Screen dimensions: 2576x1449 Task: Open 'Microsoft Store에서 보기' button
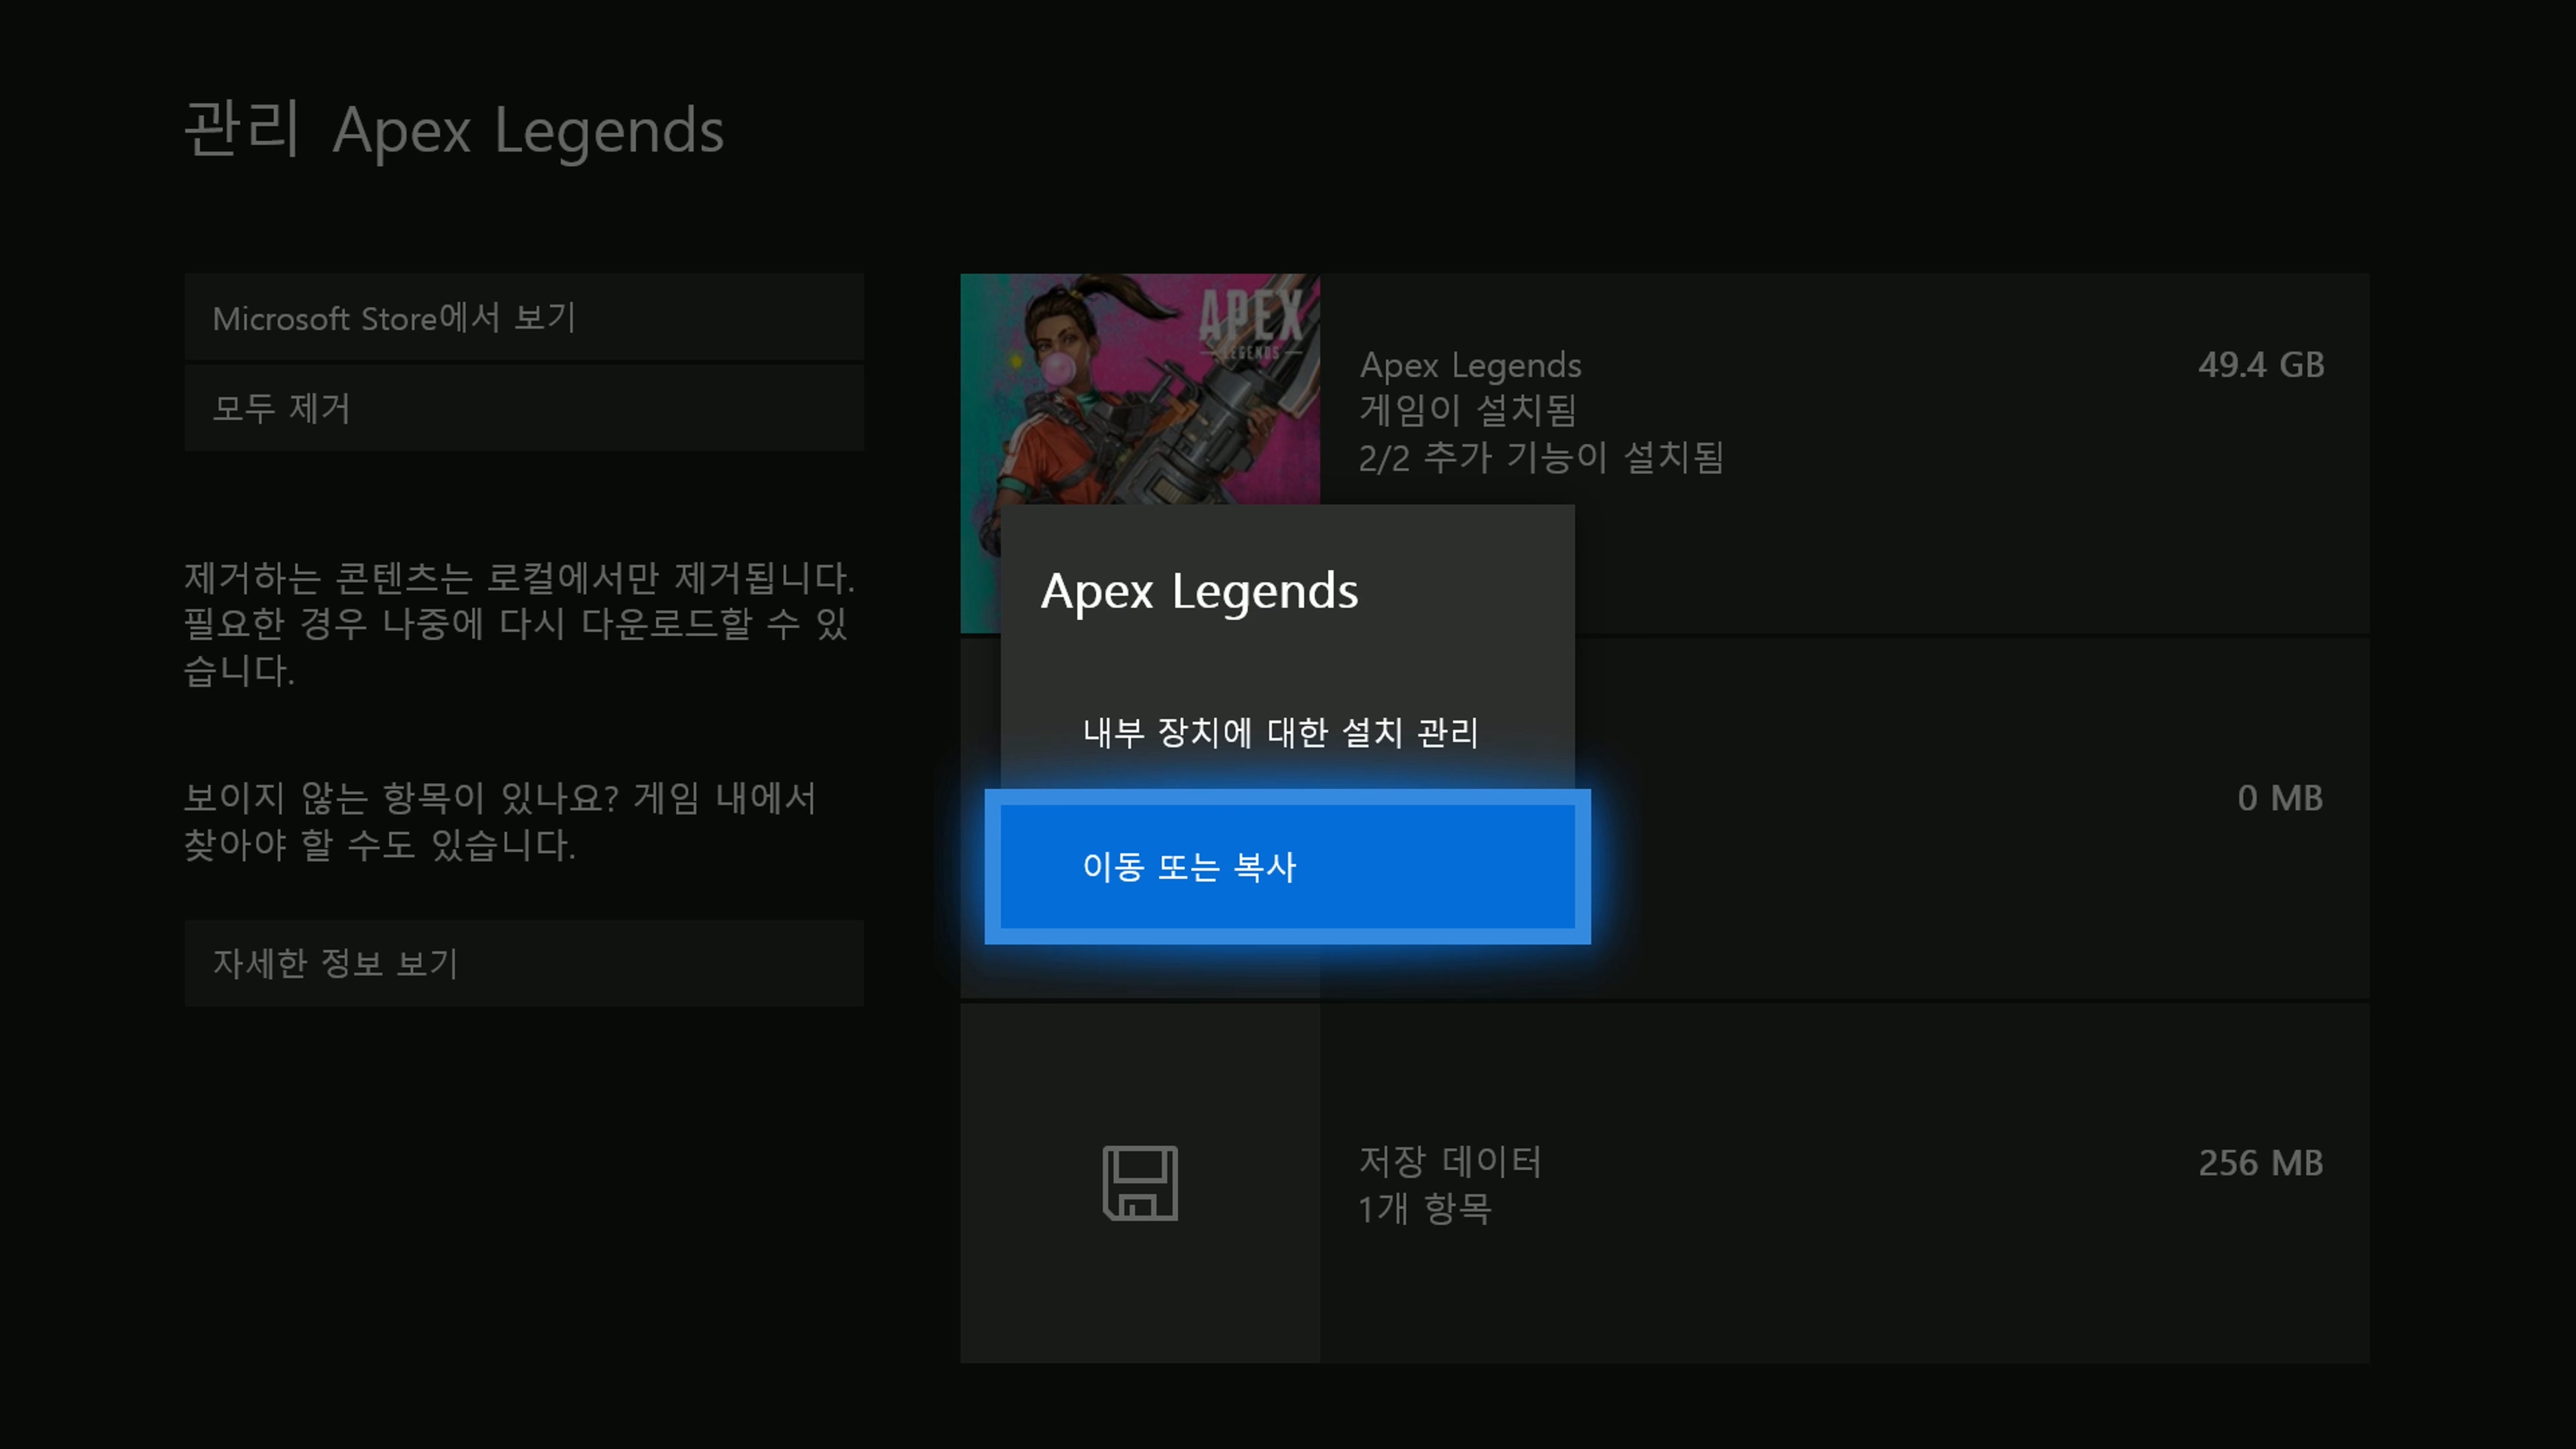(524, 317)
